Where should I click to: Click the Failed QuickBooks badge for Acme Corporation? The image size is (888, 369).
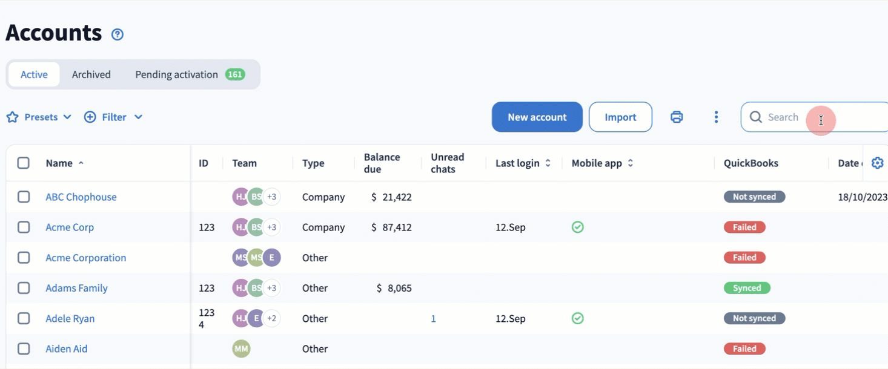[744, 258]
